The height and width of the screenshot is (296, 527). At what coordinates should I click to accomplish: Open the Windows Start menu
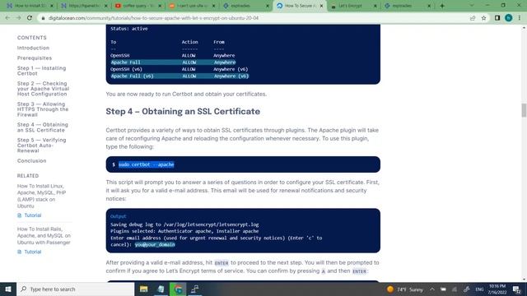(8, 289)
